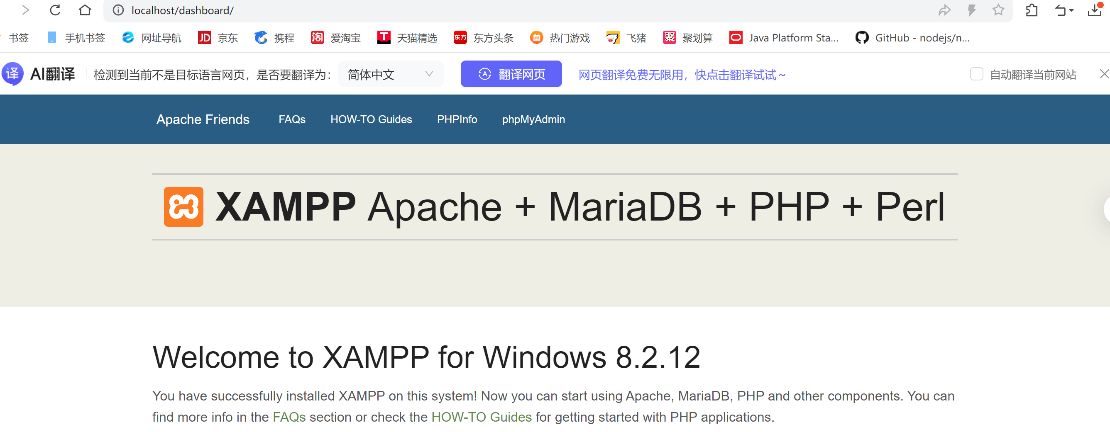Open the 聚划算 bookmark
Image resolution: width=1110 pixels, height=432 pixels.
click(687, 38)
